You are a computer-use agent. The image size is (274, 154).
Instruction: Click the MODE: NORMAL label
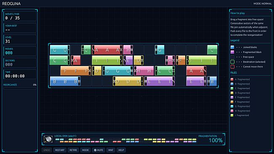(263, 4)
